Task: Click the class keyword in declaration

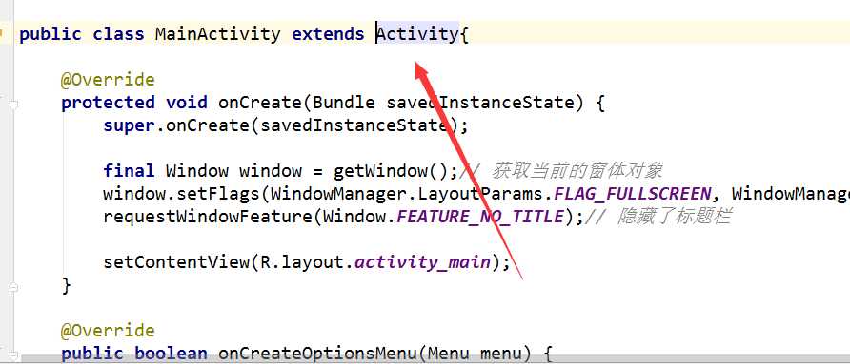Action: tap(118, 34)
